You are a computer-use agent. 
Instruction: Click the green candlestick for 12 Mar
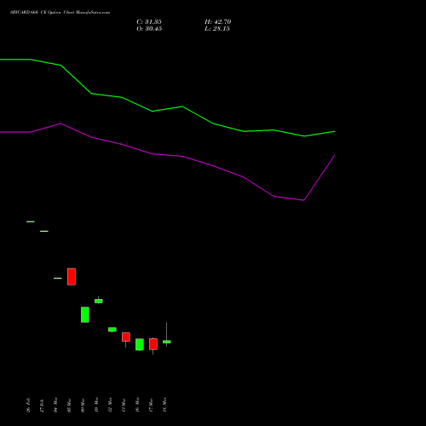tap(112, 330)
